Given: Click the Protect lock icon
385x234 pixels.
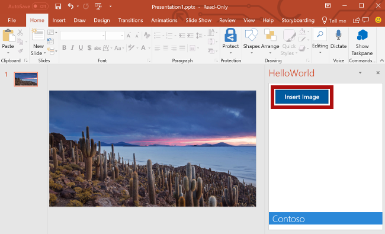Looking at the screenshot, I should coord(230,35).
